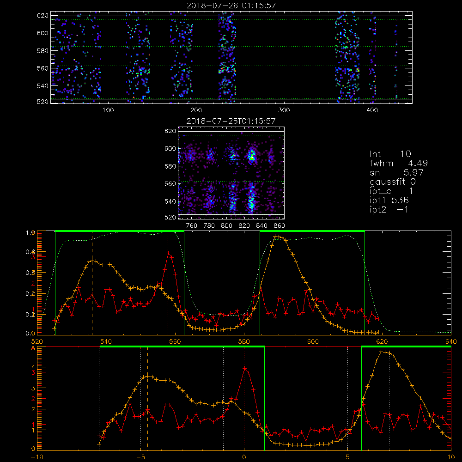Click x-axis label 800 of the small middle image

[227, 226]
